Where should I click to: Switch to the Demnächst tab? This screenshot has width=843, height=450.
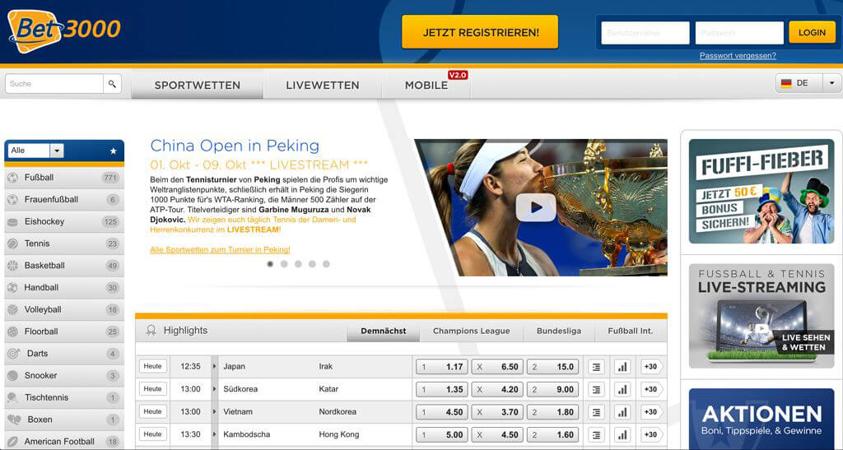pos(384,331)
